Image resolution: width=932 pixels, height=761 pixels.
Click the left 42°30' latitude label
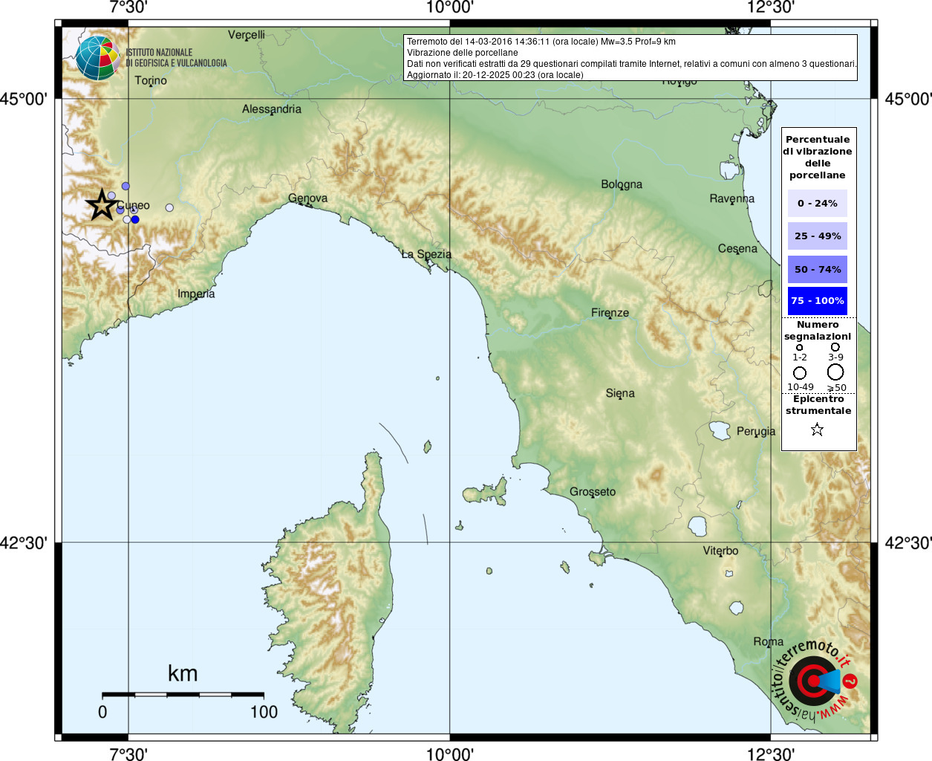pos(23,543)
